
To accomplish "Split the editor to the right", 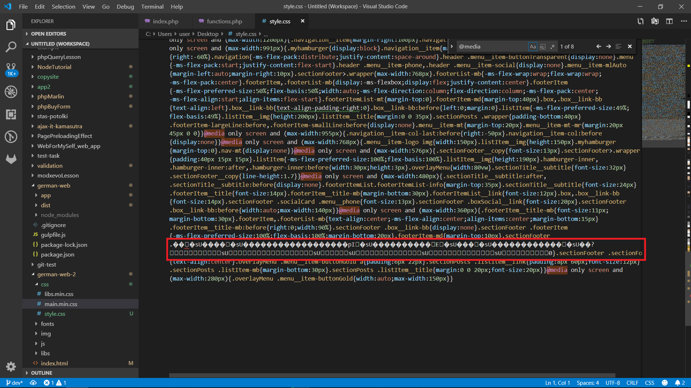I will coord(669,21).
